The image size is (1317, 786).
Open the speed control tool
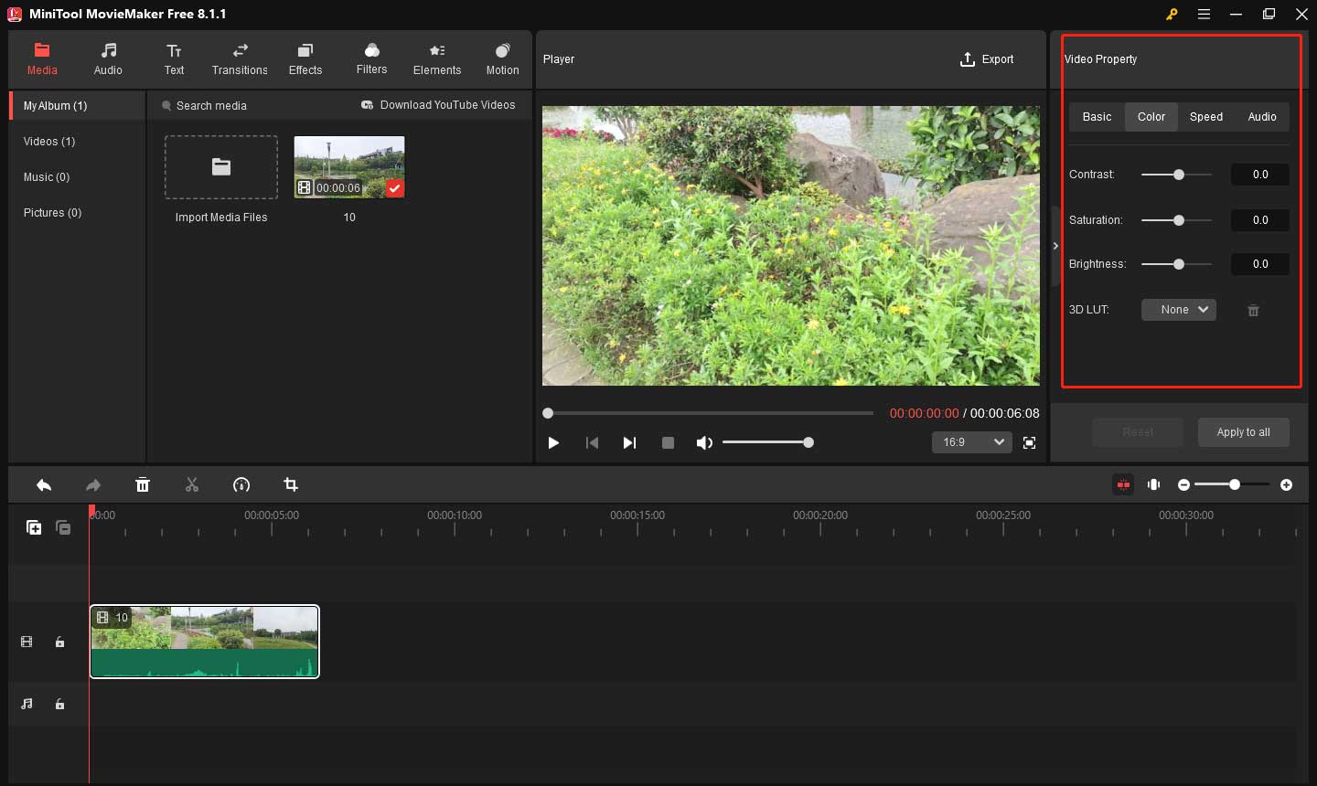point(241,485)
